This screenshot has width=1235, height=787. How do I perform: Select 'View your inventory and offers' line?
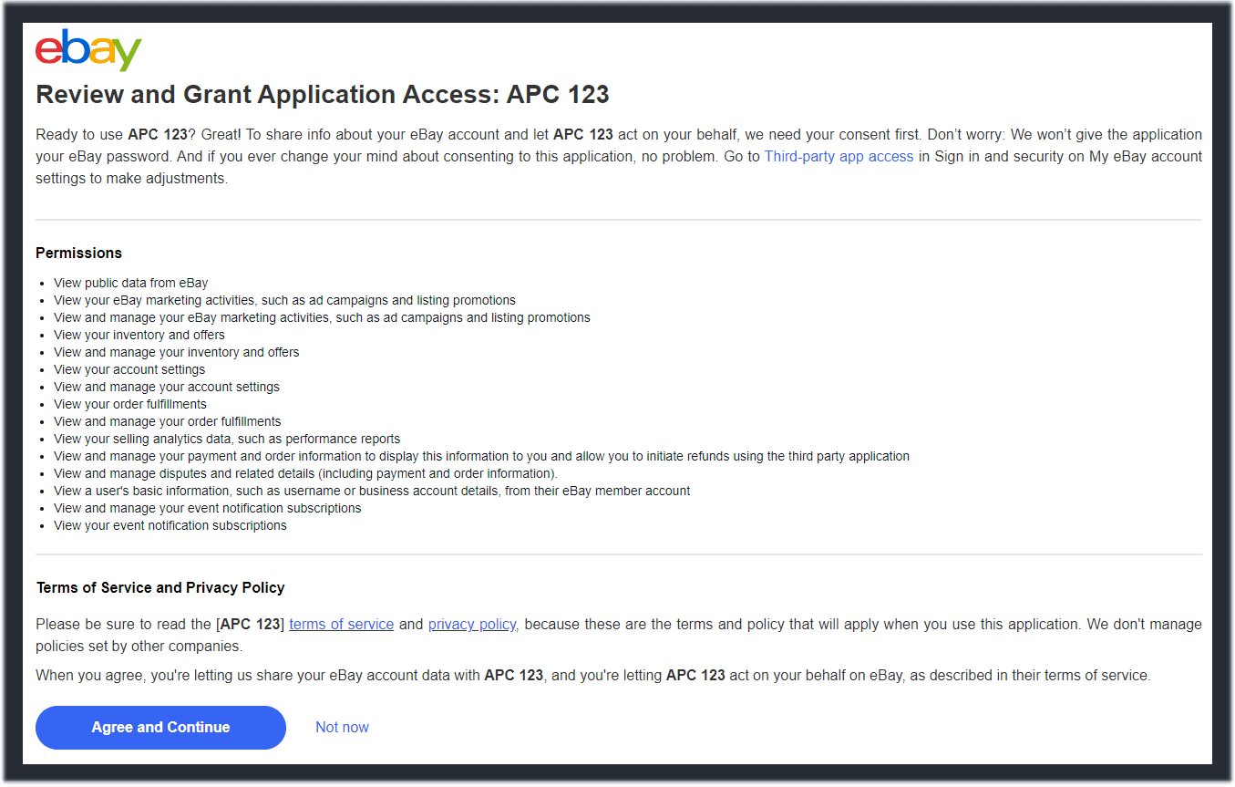click(139, 336)
